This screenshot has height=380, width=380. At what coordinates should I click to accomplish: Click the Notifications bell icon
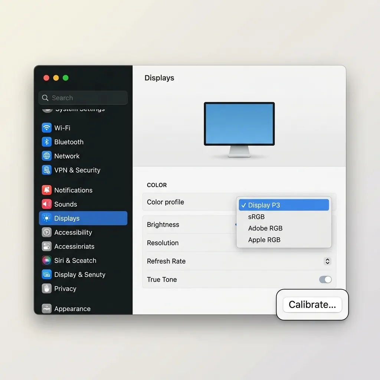tap(46, 190)
